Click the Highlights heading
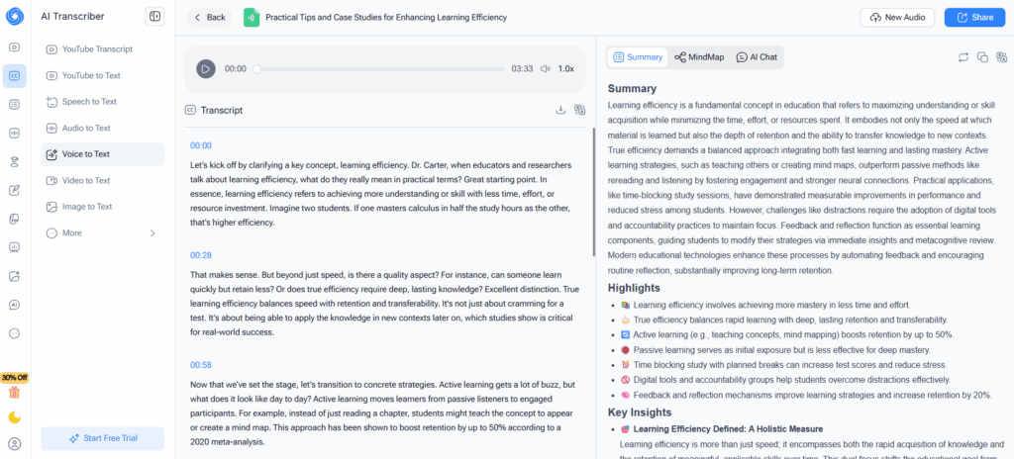Viewport: 1014px width, 459px height. (634, 288)
